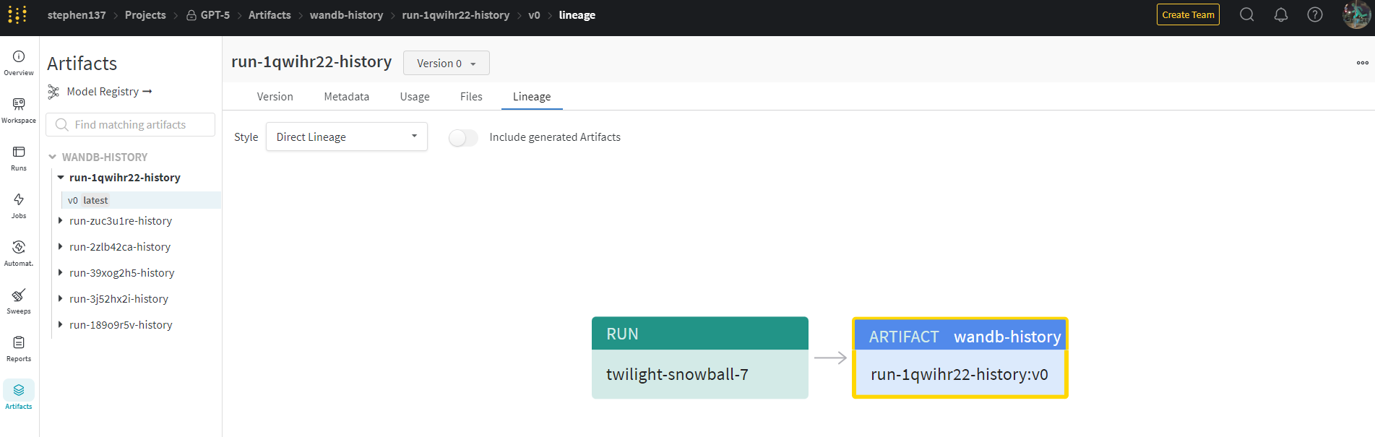
Task: Click the notifications bell icon
Action: tap(1281, 14)
